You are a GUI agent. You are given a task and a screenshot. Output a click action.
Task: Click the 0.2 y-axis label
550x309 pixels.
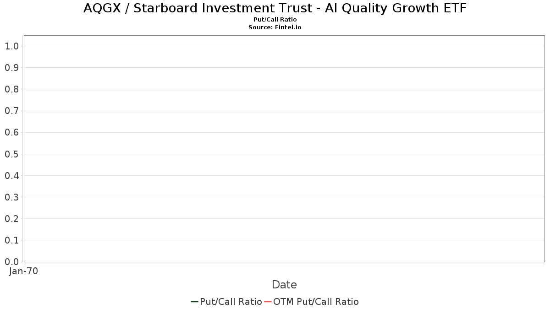coord(11,219)
